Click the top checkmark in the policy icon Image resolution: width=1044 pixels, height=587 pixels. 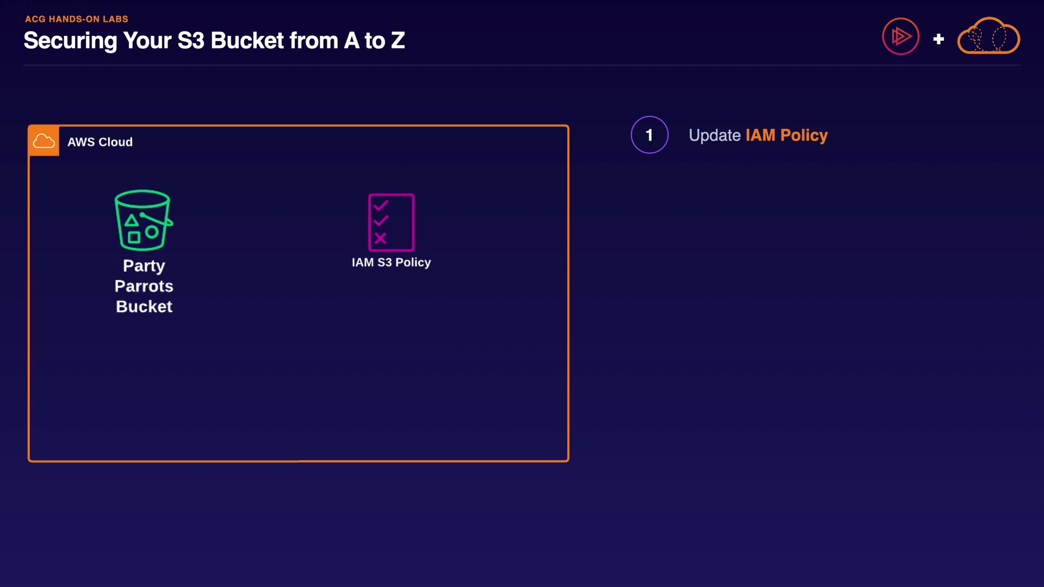381,205
